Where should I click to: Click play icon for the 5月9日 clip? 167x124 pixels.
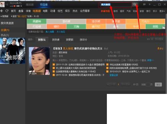tap(107, 65)
